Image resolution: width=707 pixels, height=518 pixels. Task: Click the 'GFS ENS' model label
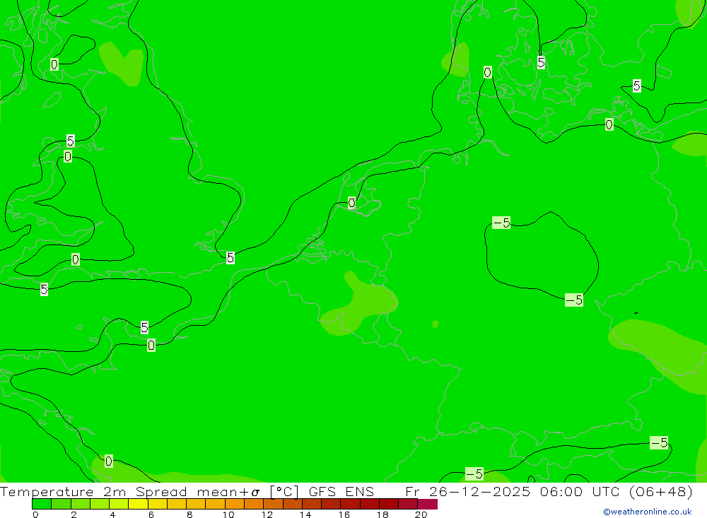[x=341, y=491]
